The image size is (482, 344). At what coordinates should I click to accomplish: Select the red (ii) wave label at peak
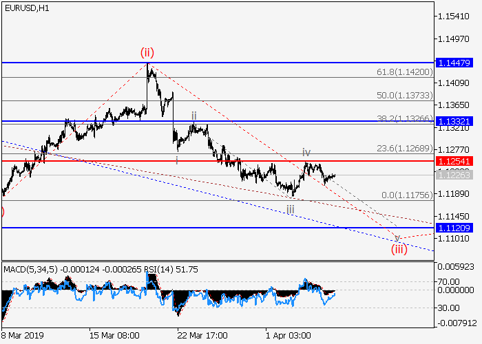click(147, 52)
